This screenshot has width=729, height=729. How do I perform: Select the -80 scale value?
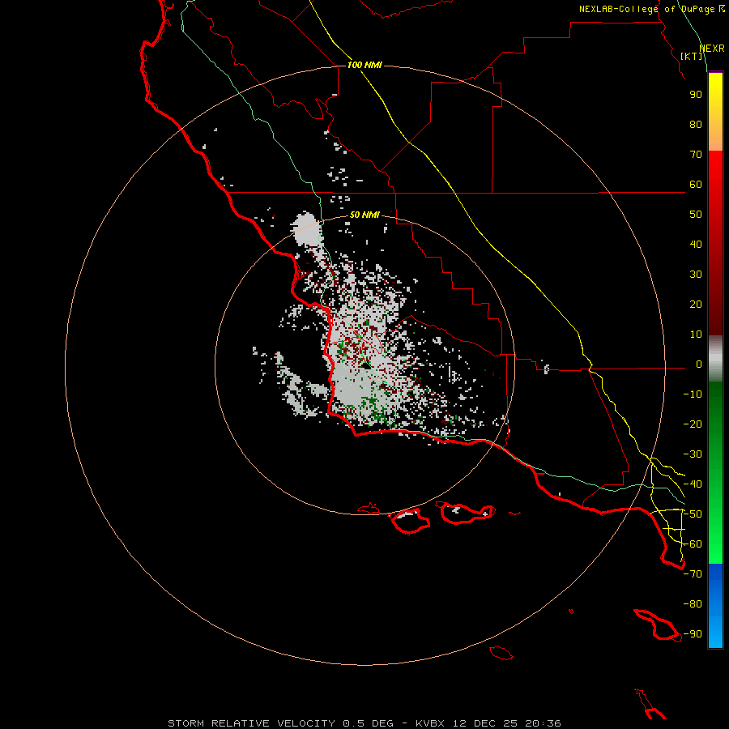click(693, 604)
